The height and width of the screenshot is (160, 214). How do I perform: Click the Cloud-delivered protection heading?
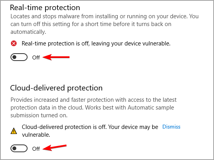tap(56, 88)
